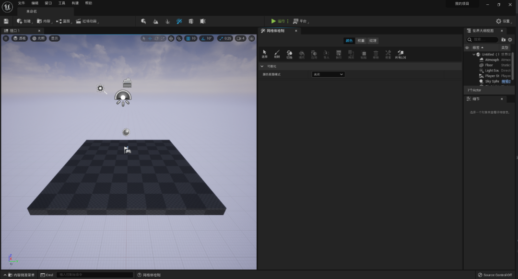
Task: Click the 运行 (Play) button
Action: coord(278,21)
